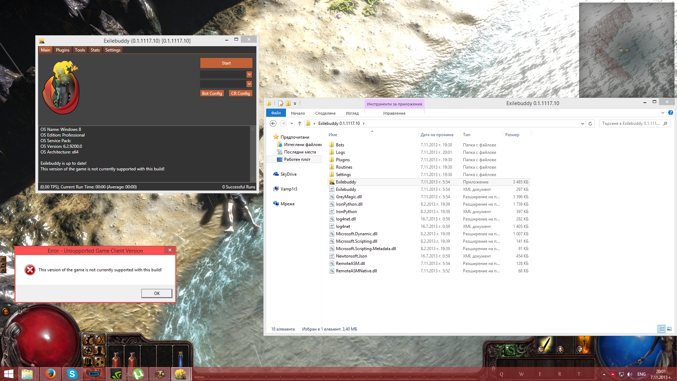Viewport: 677px width, 381px height.
Task: Open the Plugins tab in Exilebuddy
Action: click(x=62, y=50)
